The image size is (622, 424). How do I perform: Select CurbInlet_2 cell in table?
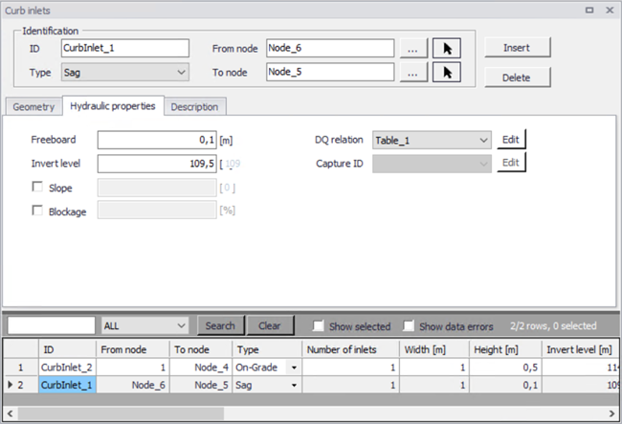(x=67, y=368)
